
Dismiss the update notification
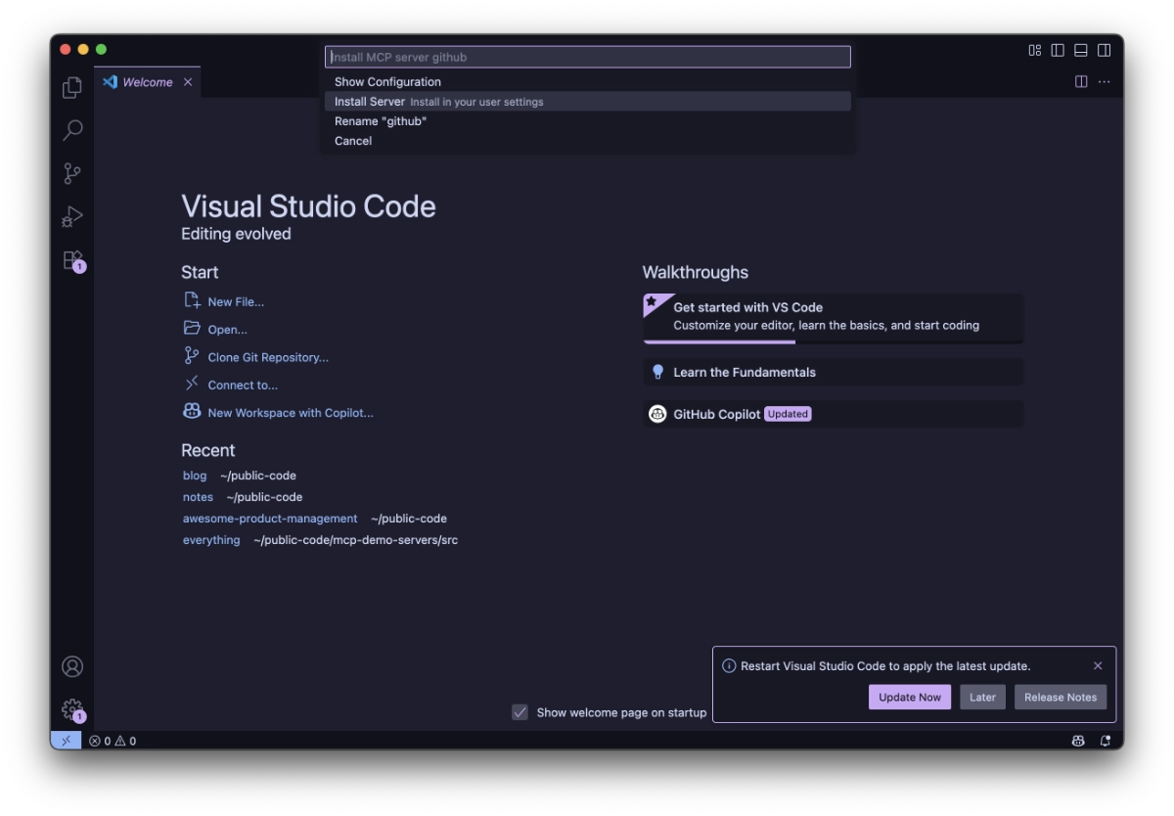click(1098, 665)
